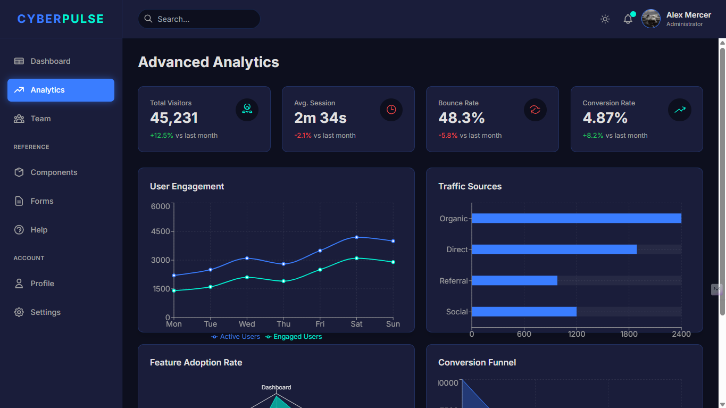The width and height of the screenshot is (726, 408).
Task: Click the Organic bar in Traffic Sources
Action: [576, 218]
